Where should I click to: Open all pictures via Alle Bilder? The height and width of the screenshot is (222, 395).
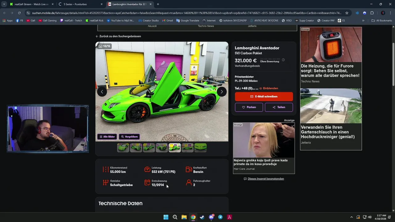[x=107, y=137]
